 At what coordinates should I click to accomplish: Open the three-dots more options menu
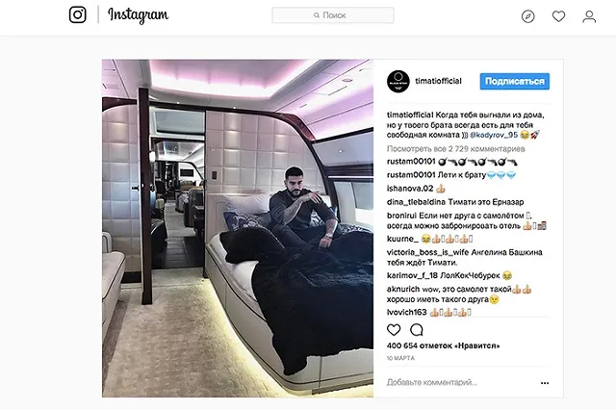point(545,383)
